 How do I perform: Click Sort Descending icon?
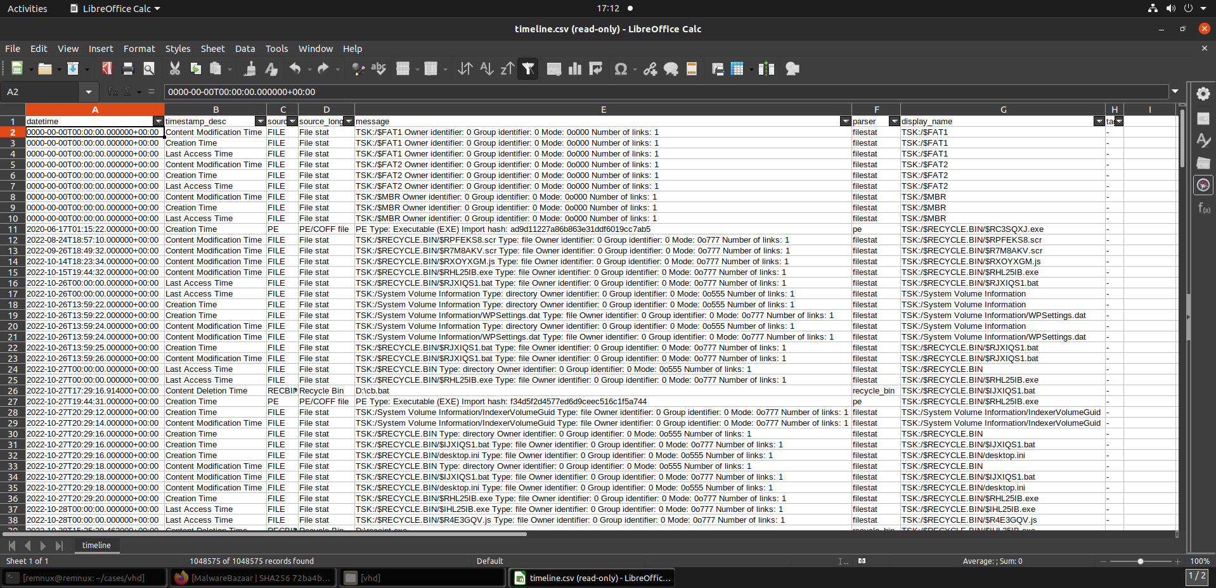[507, 69]
